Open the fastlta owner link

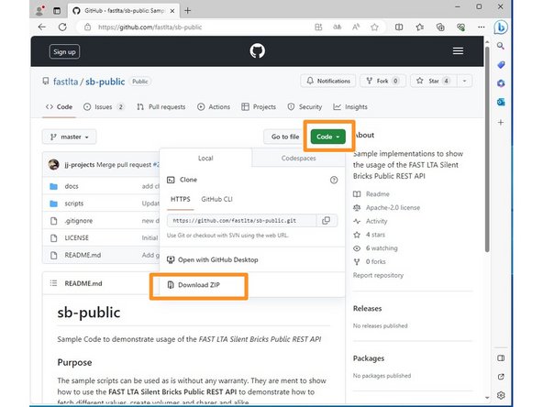coord(65,82)
